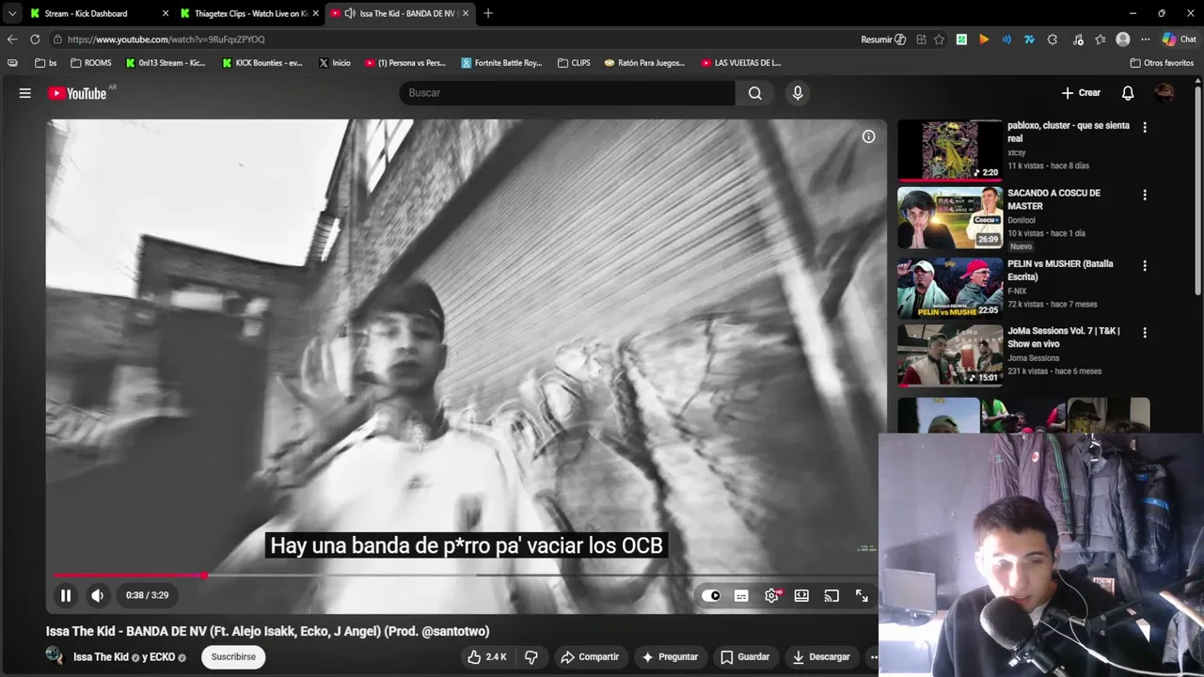Open options for 'JoMa Sessions Vol. 7'
This screenshot has width=1204, height=677.
pos(1145,332)
